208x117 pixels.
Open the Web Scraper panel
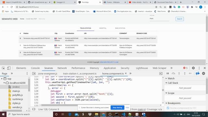coord(159,68)
